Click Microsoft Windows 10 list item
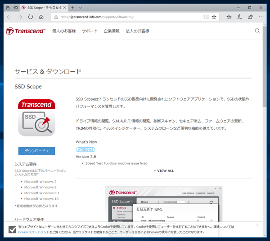 [41, 199]
